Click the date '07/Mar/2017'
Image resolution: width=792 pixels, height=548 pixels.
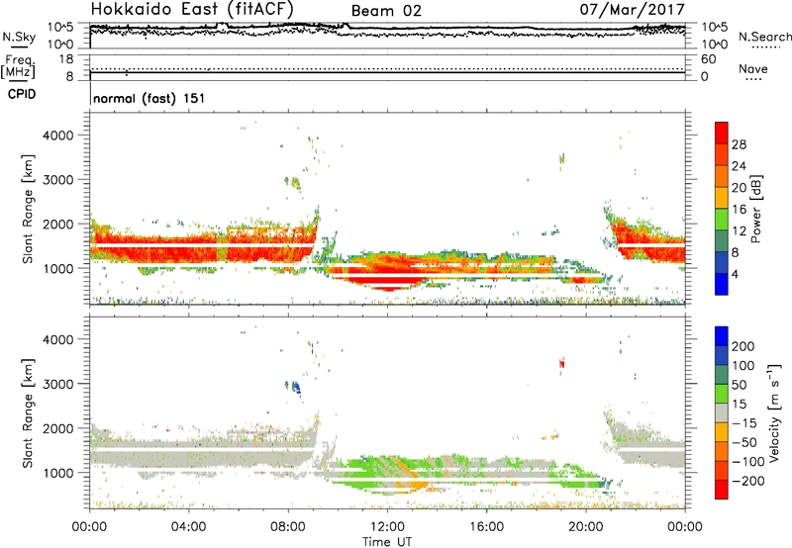tap(632, 9)
